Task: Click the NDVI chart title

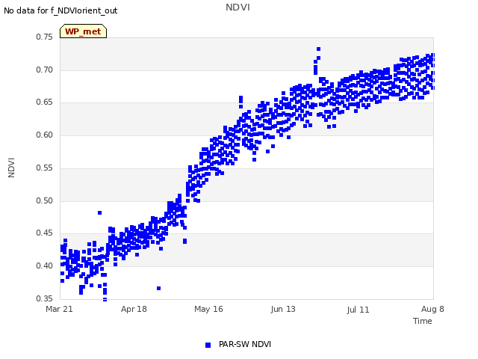Action: tap(238, 7)
